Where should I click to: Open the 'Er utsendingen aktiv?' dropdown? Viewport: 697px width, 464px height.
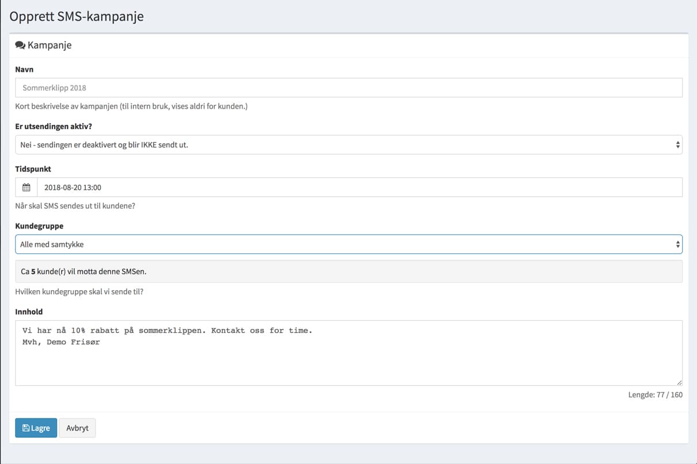(348, 144)
